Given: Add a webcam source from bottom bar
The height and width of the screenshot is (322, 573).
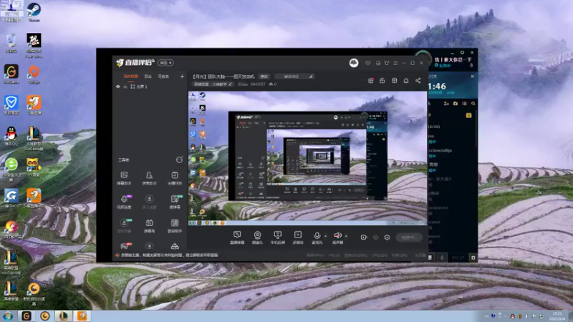Looking at the screenshot, I should click(257, 238).
